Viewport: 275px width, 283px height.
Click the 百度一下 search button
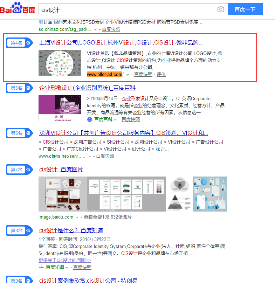tap(245, 9)
